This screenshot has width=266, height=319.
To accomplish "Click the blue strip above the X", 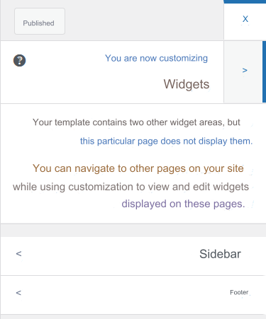I will pyautogui.click(x=245, y=1).
